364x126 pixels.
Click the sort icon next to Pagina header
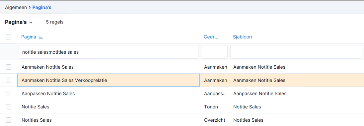(41, 37)
